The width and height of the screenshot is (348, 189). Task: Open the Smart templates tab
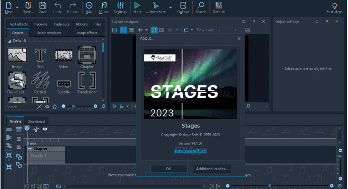(49, 33)
